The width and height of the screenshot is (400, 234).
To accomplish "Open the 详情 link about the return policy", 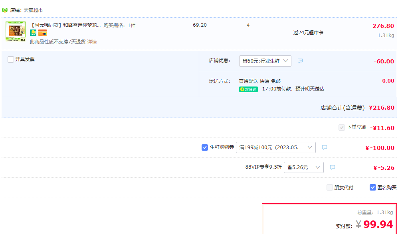I will point(92,42).
